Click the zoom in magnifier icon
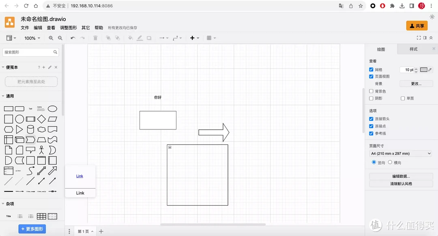The width and height of the screenshot is (438, 236). pyautogui.click(x=51, y=38)
